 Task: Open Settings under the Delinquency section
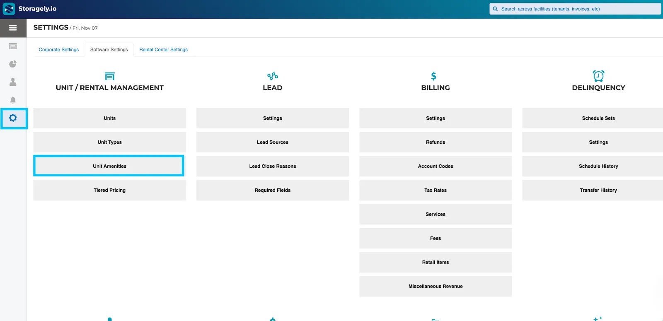click(x=593, y=142)
